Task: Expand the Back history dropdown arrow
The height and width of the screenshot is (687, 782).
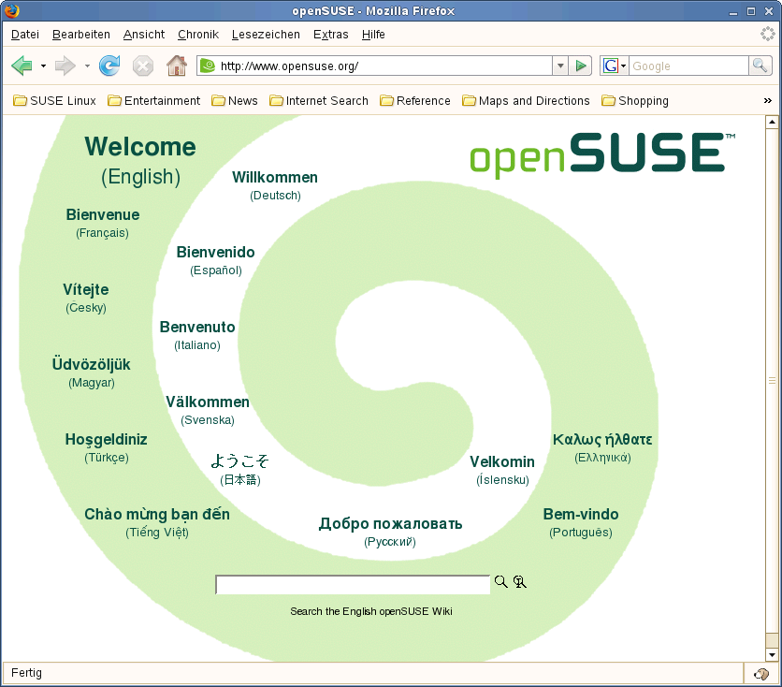Action: tap(43, 66)
